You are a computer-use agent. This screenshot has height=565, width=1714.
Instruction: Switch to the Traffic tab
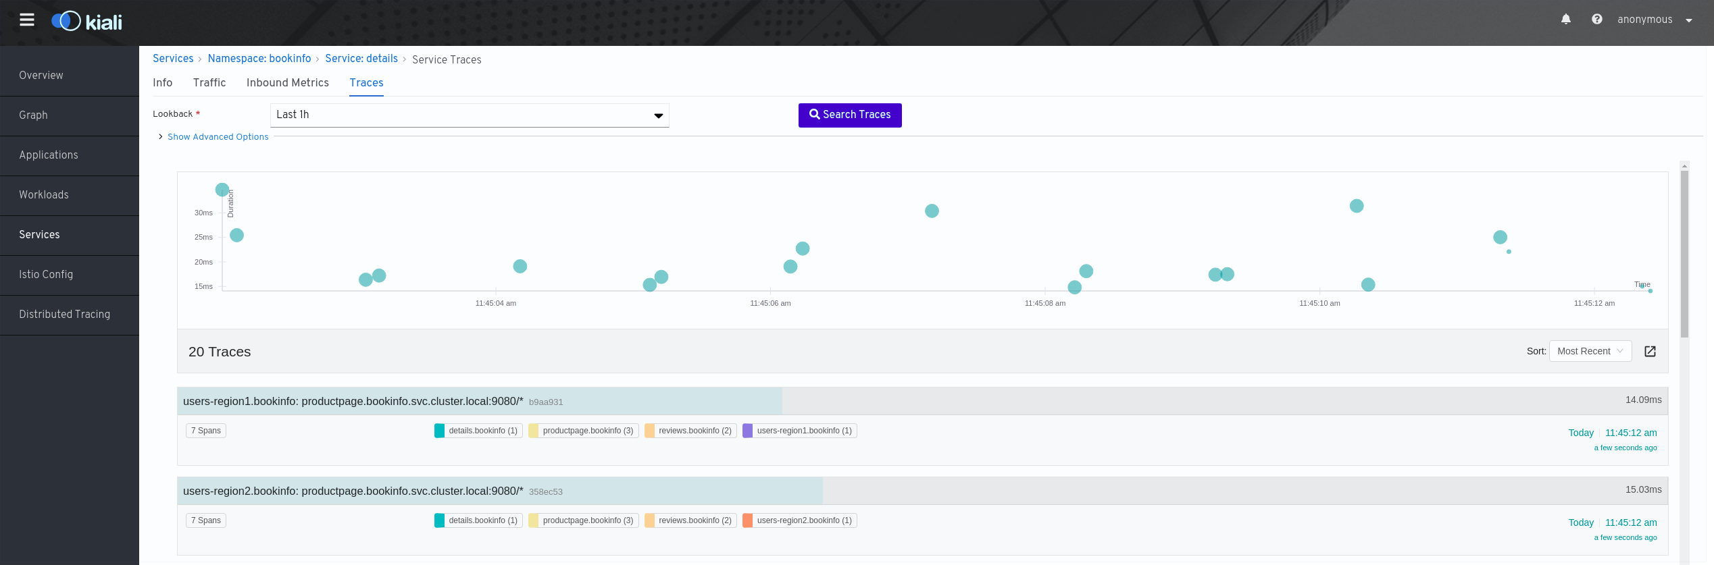tap(209, 82)
